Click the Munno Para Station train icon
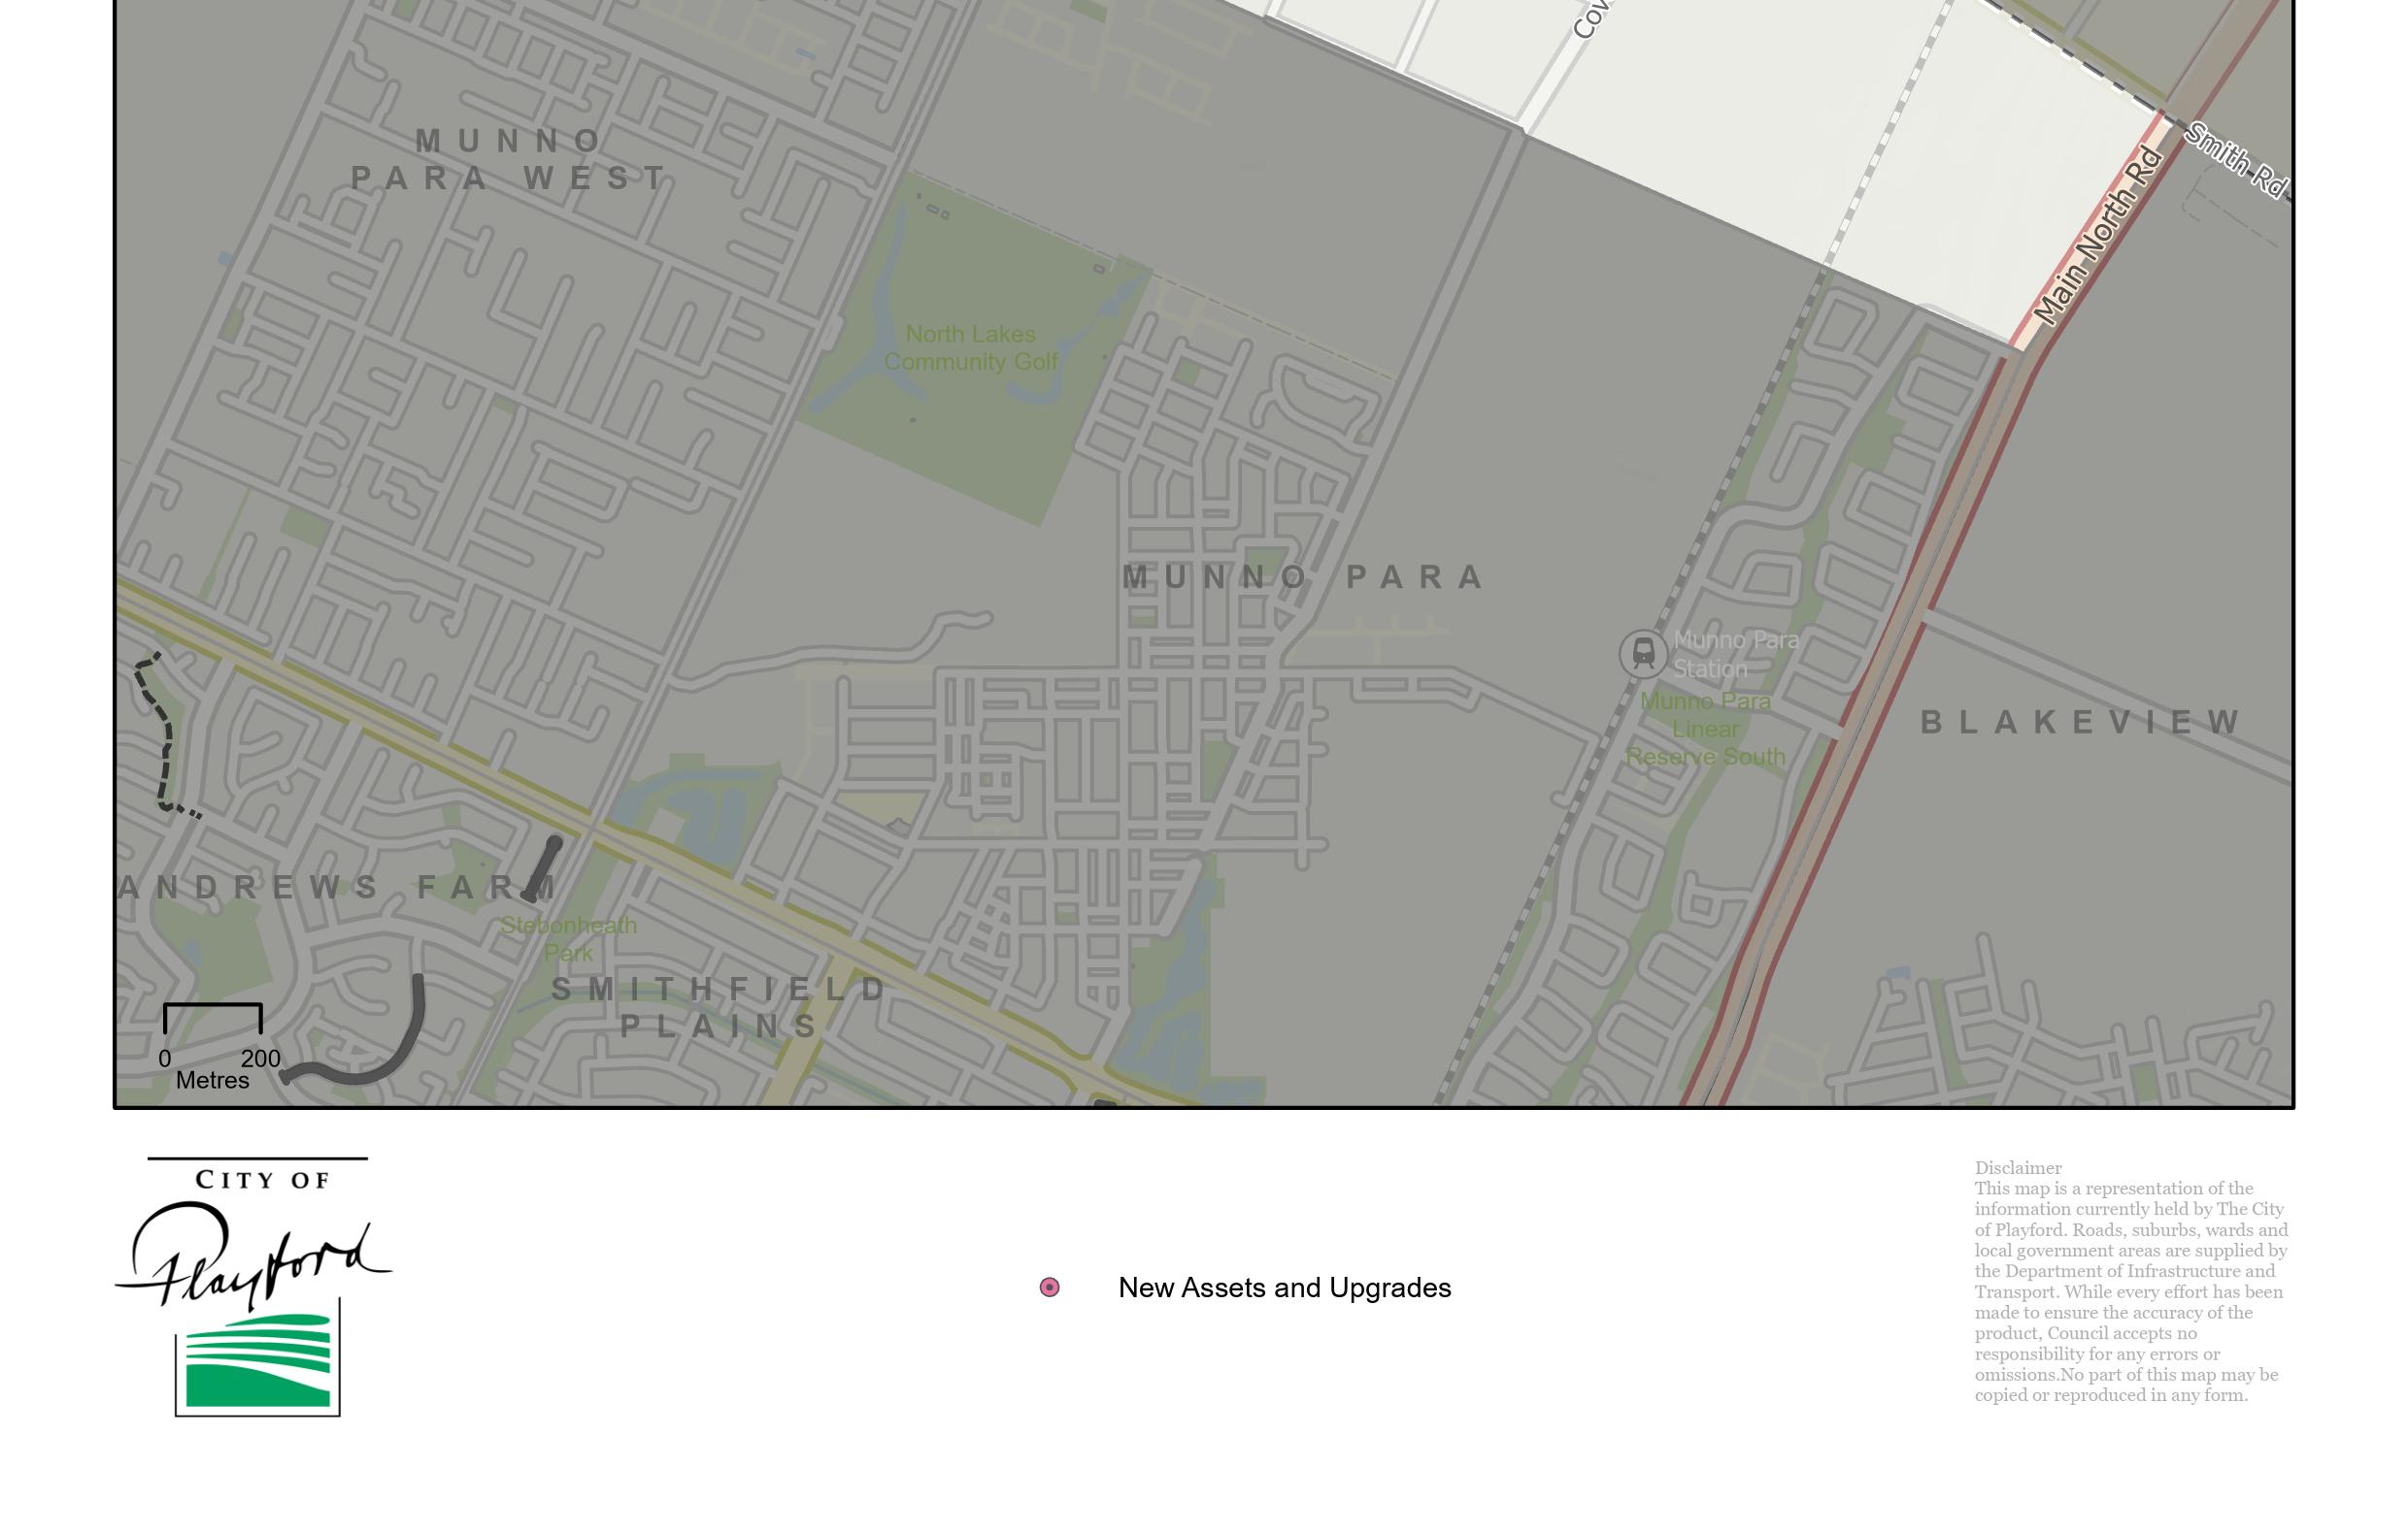2408x1532 pixels. (x=1642, y=654)
